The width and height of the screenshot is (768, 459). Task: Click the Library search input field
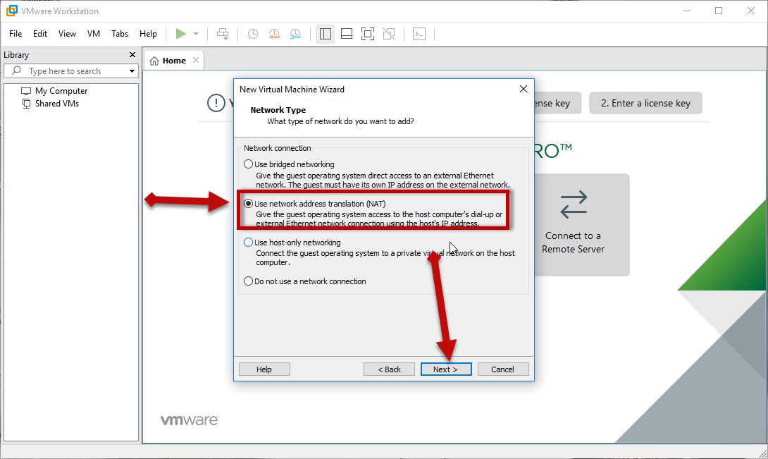tap(74, 71)
